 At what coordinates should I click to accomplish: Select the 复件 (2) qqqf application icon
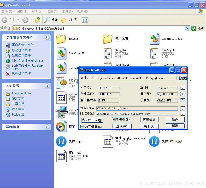154,141
